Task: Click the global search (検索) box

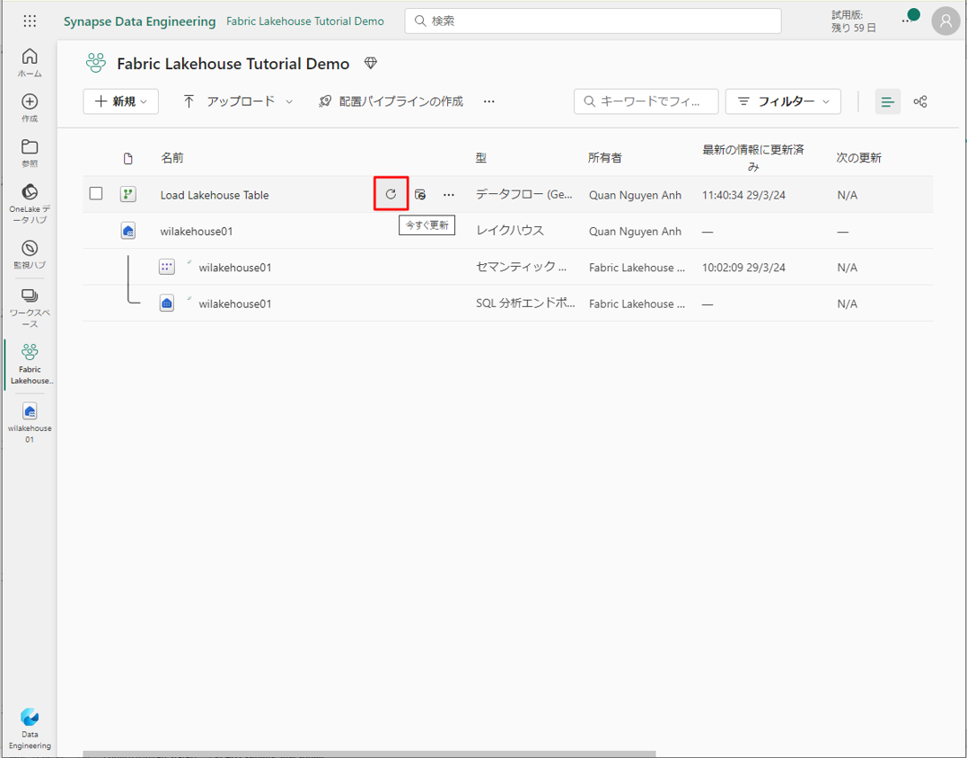Action: (x=593, y=21)
